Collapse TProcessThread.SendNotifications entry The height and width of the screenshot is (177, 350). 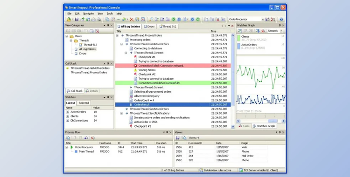click(121, 114)
